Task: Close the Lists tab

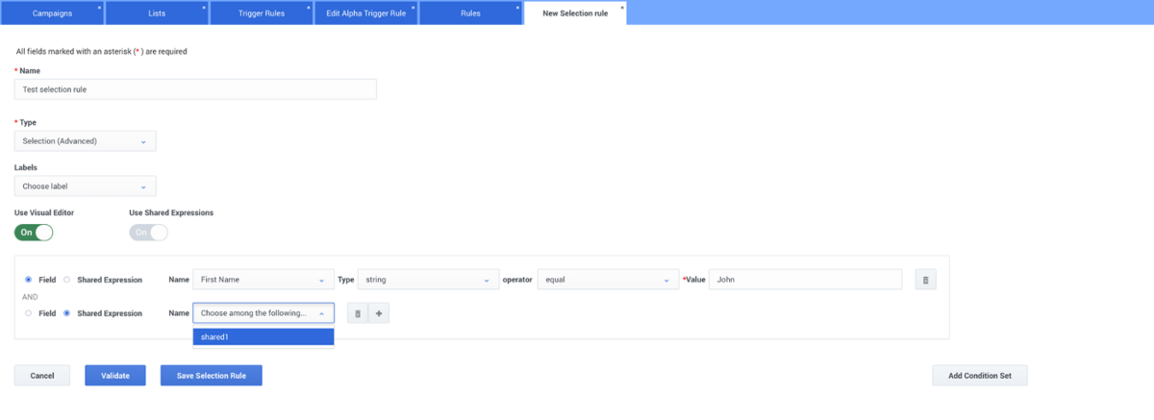Action: coord(205,7)
